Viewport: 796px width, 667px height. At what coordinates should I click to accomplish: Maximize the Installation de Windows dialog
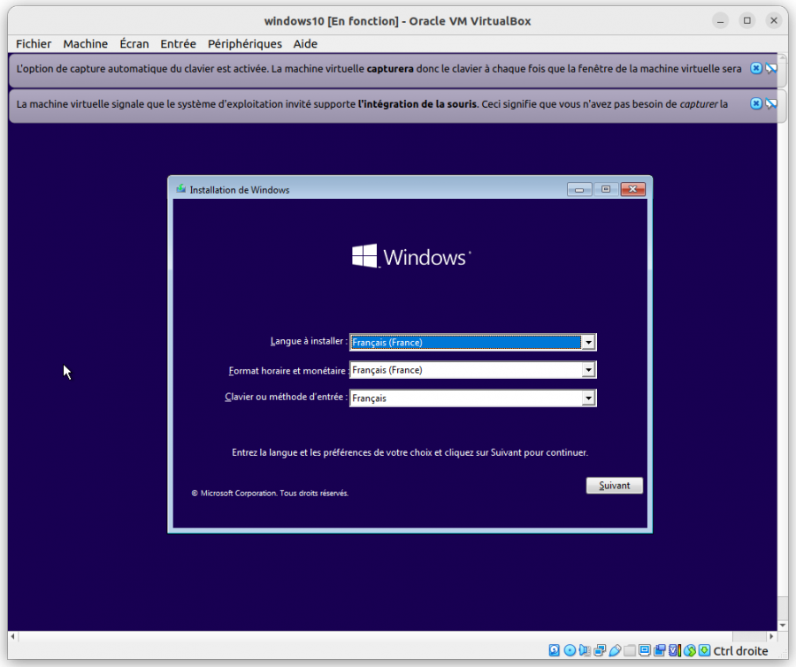click(x=606, y=189)
